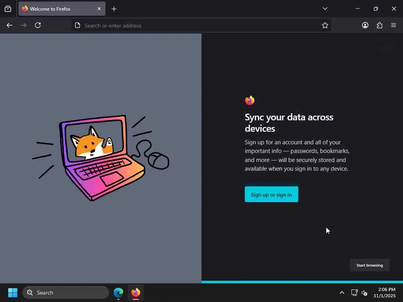403x302 pixels.
Task: Reload the current page
Action: (38, 25)
